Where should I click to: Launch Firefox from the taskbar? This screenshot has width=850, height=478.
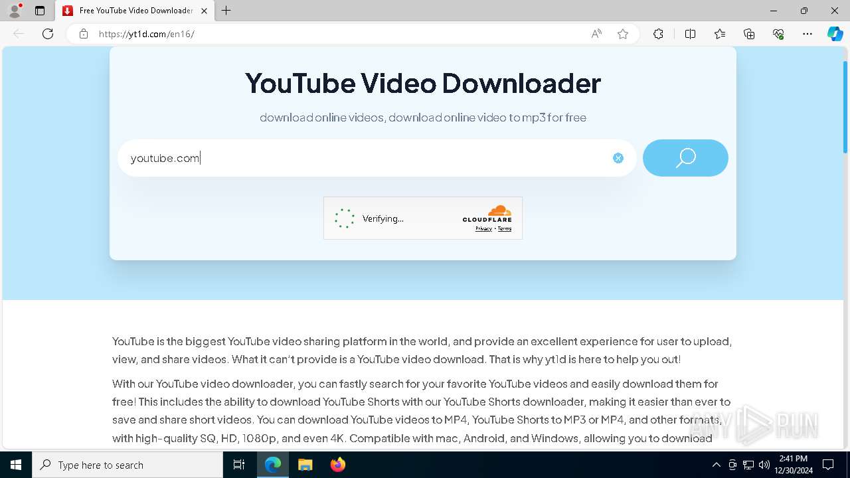pos(337,465)
